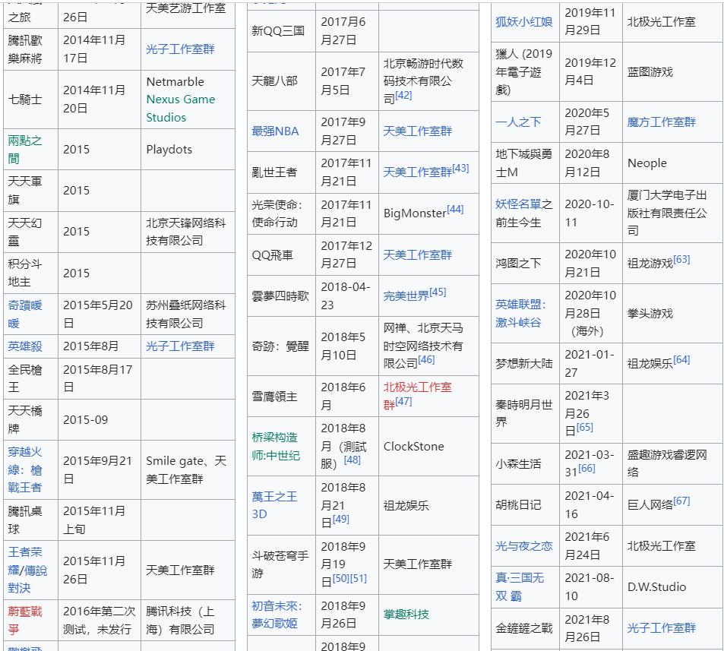Image resolution: width=724 pixels, height=651 pixels.
Task: Open the 兩點之間 game link
Action: point(25,149)
